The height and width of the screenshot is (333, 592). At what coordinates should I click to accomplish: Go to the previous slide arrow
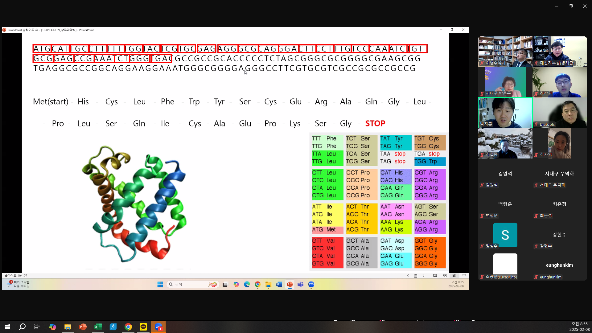[408, 276]
